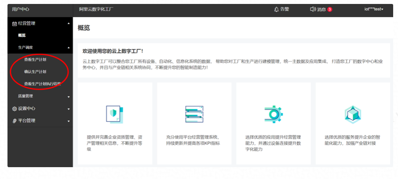Click the calendar icon beside 经营管理
This screenshot has width=398, height=179.
pyautogui.click(x=15, y=24)
